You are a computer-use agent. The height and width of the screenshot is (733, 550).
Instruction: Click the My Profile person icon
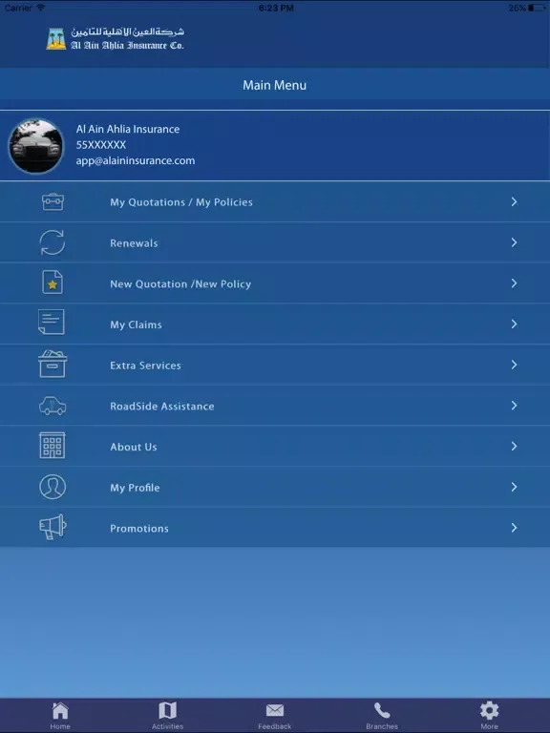click(x=53, y=487)
